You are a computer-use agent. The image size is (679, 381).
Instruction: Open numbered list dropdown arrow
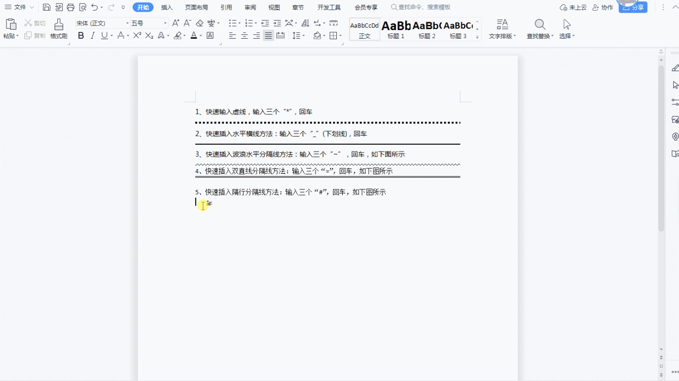click(x=256, y=23)
